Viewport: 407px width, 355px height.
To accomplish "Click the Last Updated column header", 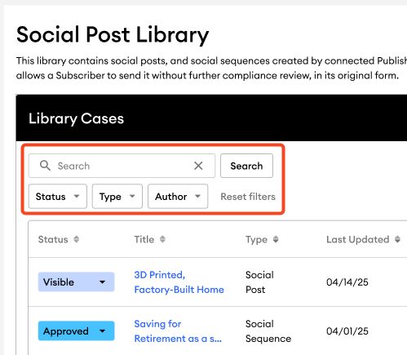I will pos(358,239).
